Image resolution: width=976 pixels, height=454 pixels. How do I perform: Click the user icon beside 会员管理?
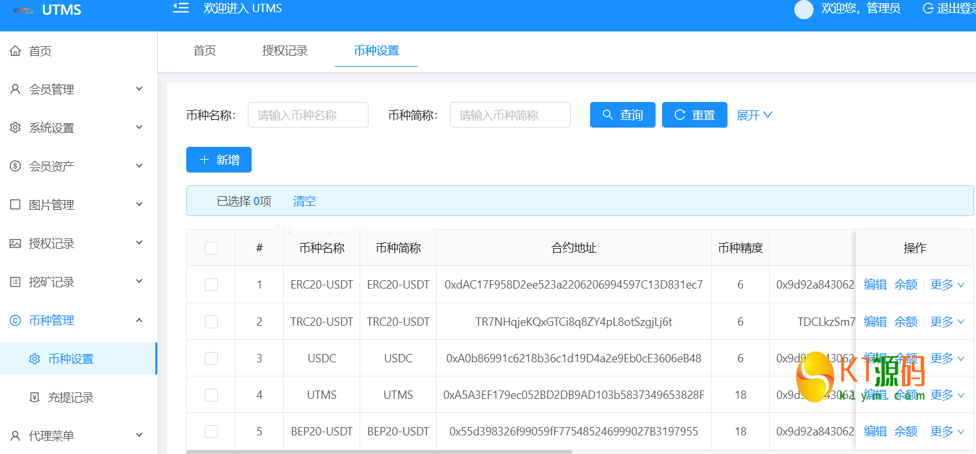click(x=15, y=89)
